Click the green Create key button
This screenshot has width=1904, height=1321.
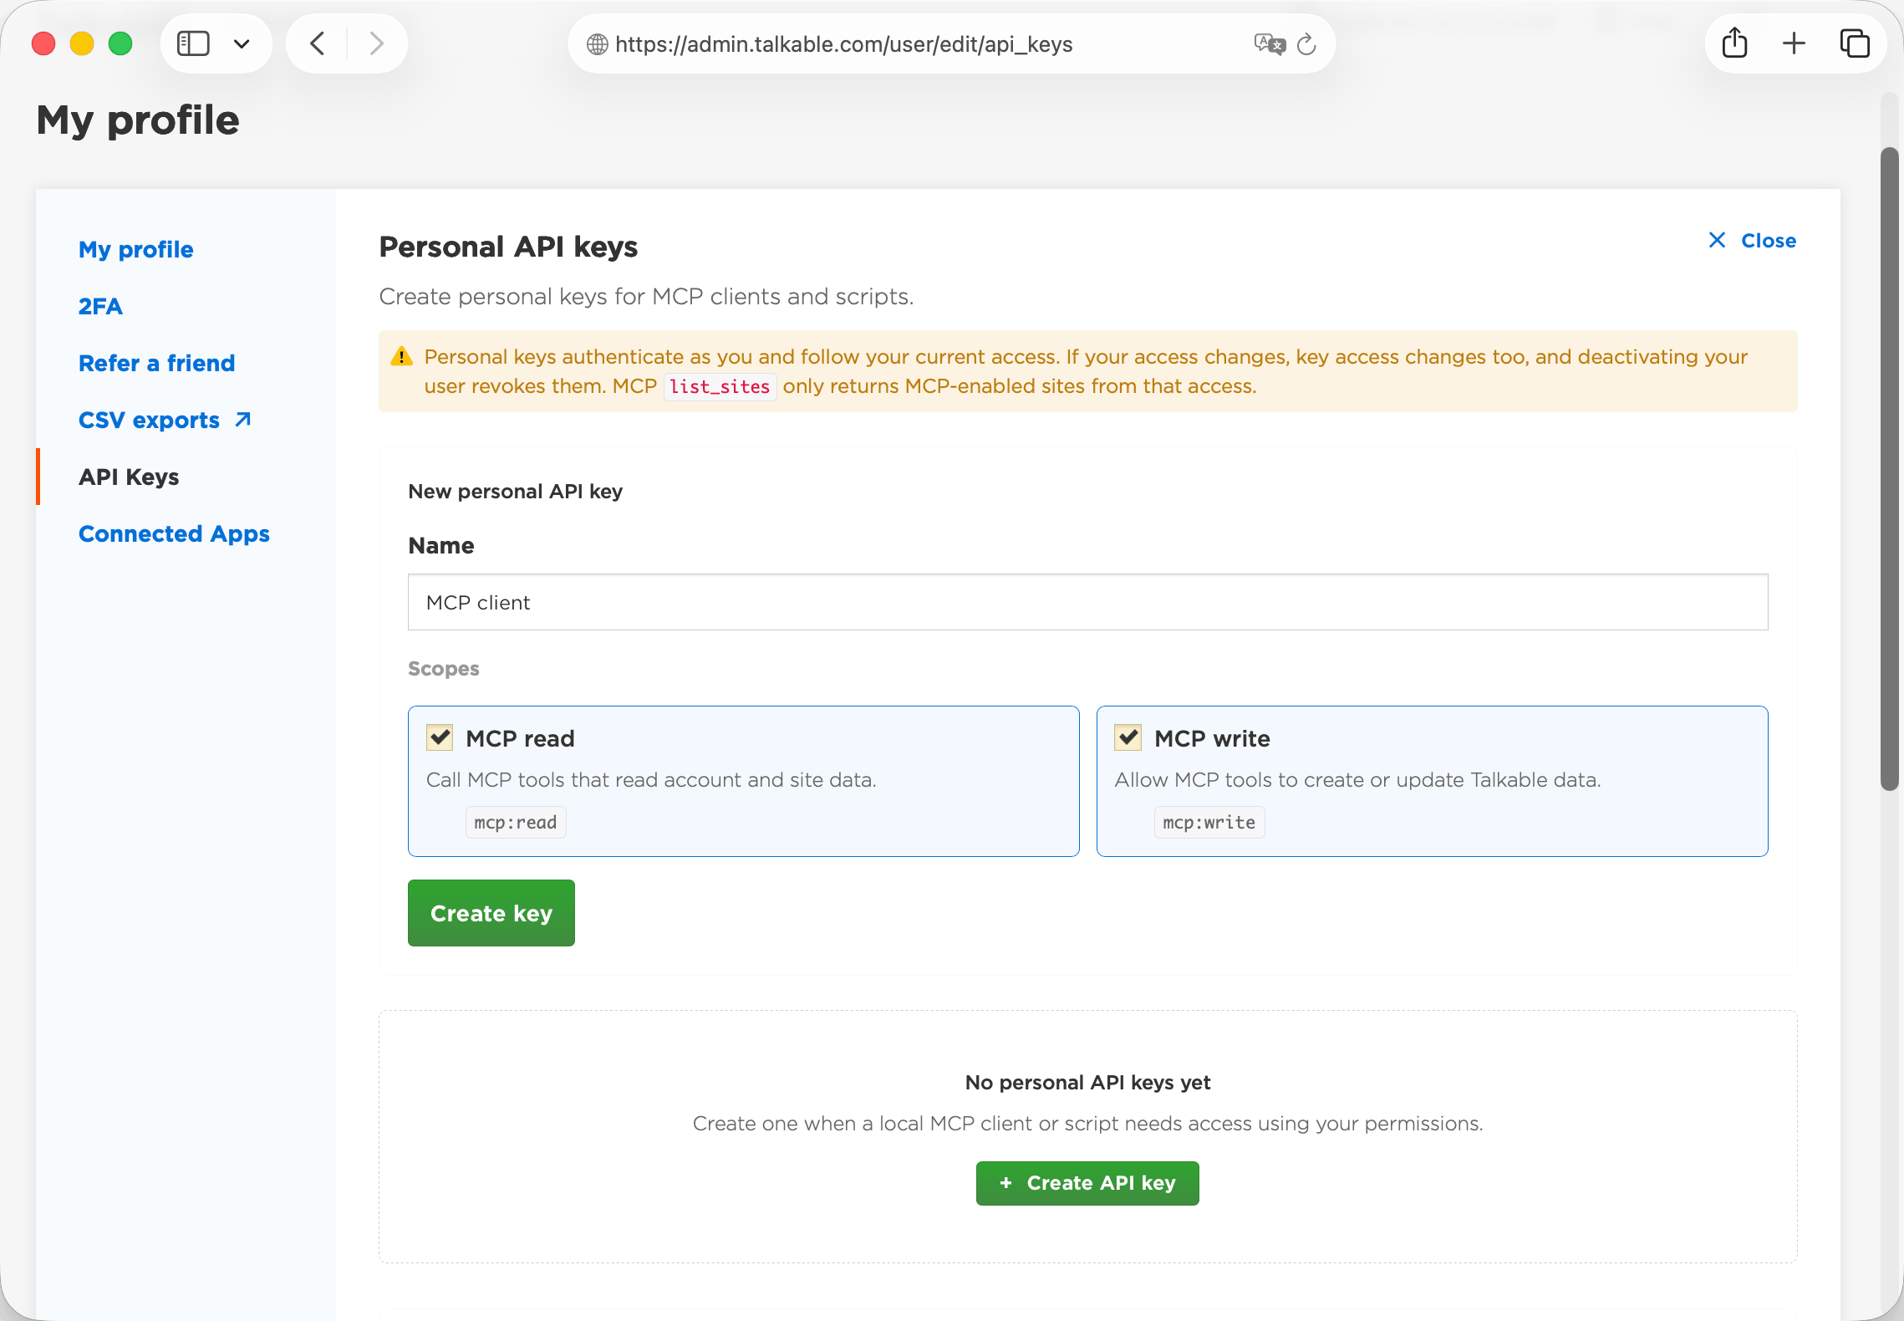[x=491, y=913]
